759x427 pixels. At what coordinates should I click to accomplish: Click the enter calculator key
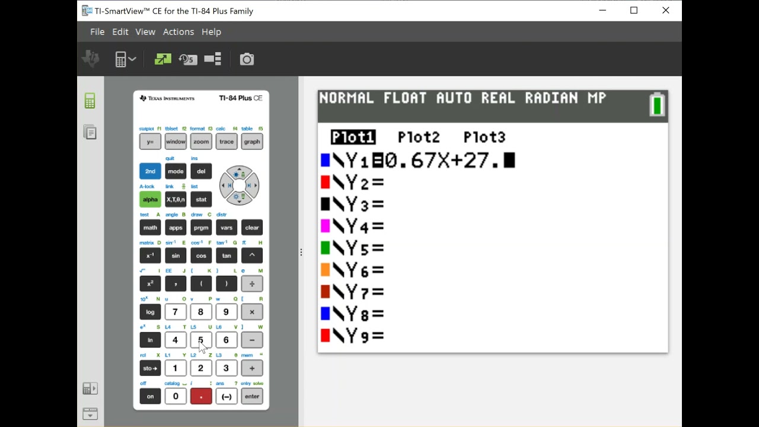pos(252,397)
